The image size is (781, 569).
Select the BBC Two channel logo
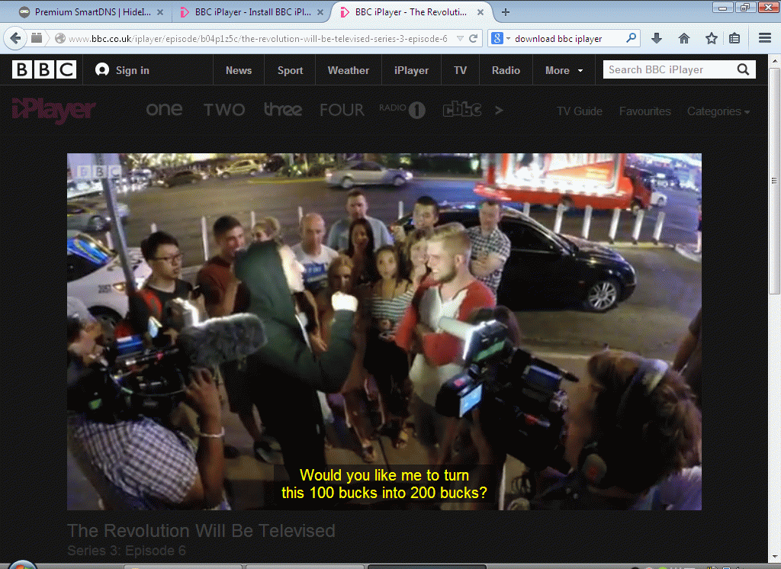pos(224,110)
